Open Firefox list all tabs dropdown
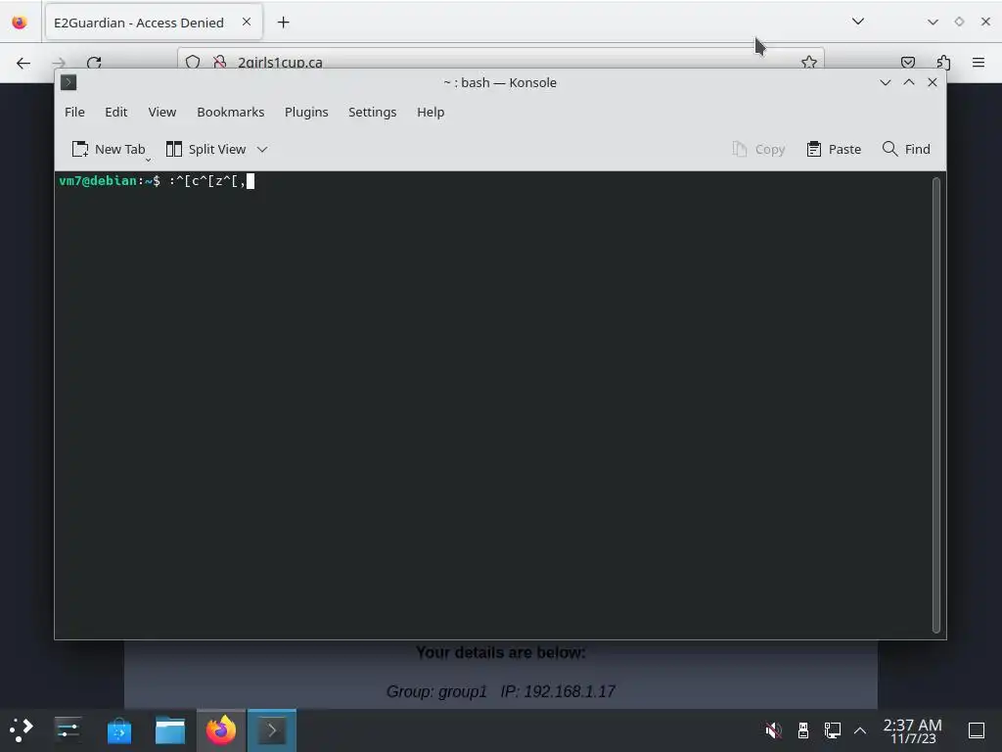 858,22
